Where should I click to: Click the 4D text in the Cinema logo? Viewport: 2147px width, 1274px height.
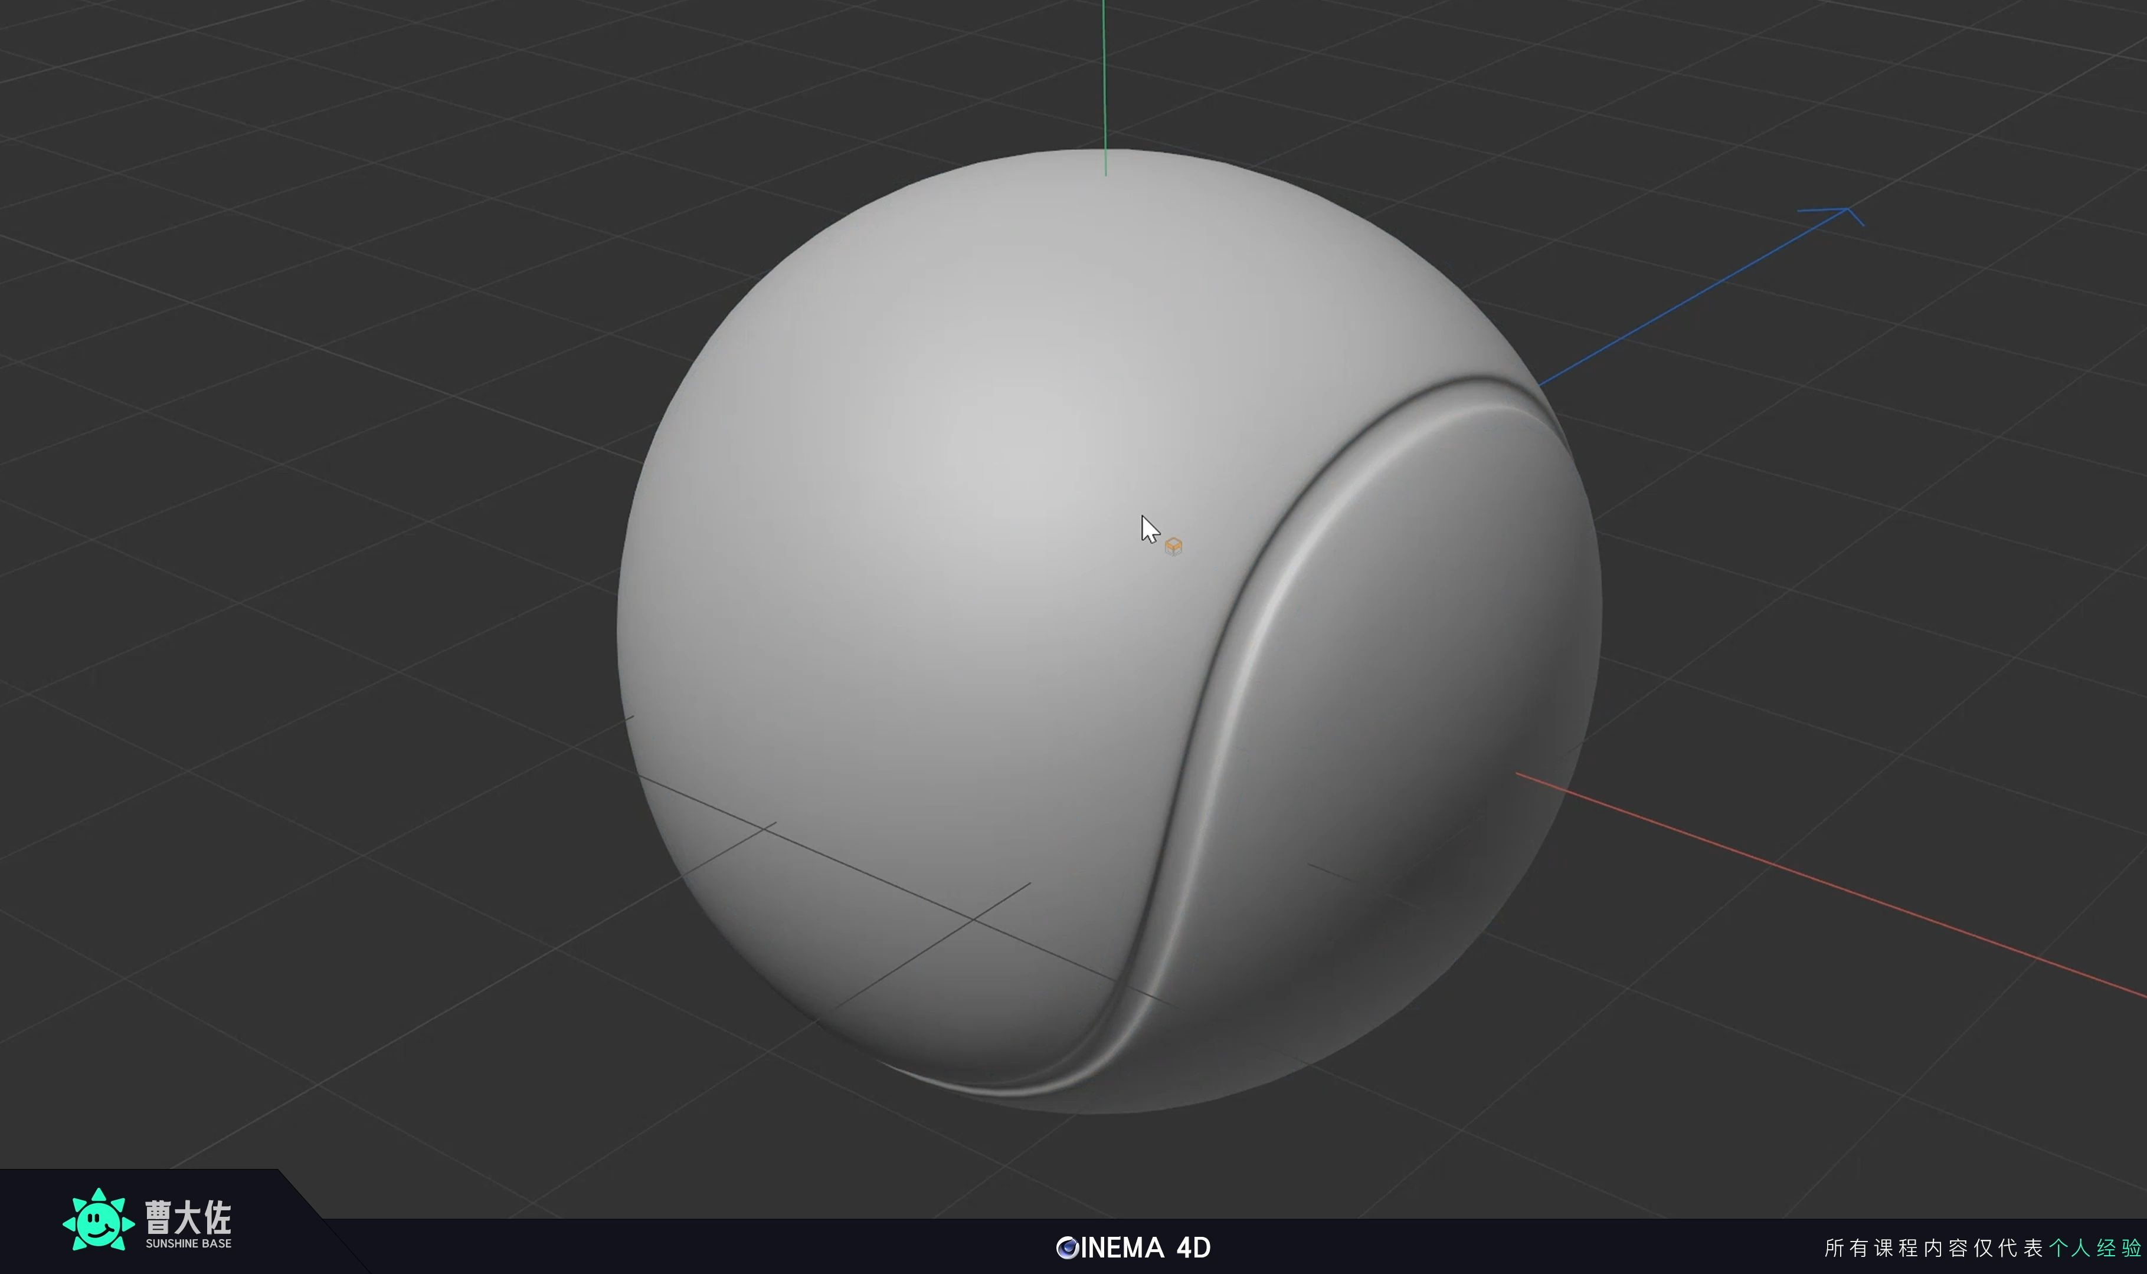pyautogui.click(x=1193, y=1247)
